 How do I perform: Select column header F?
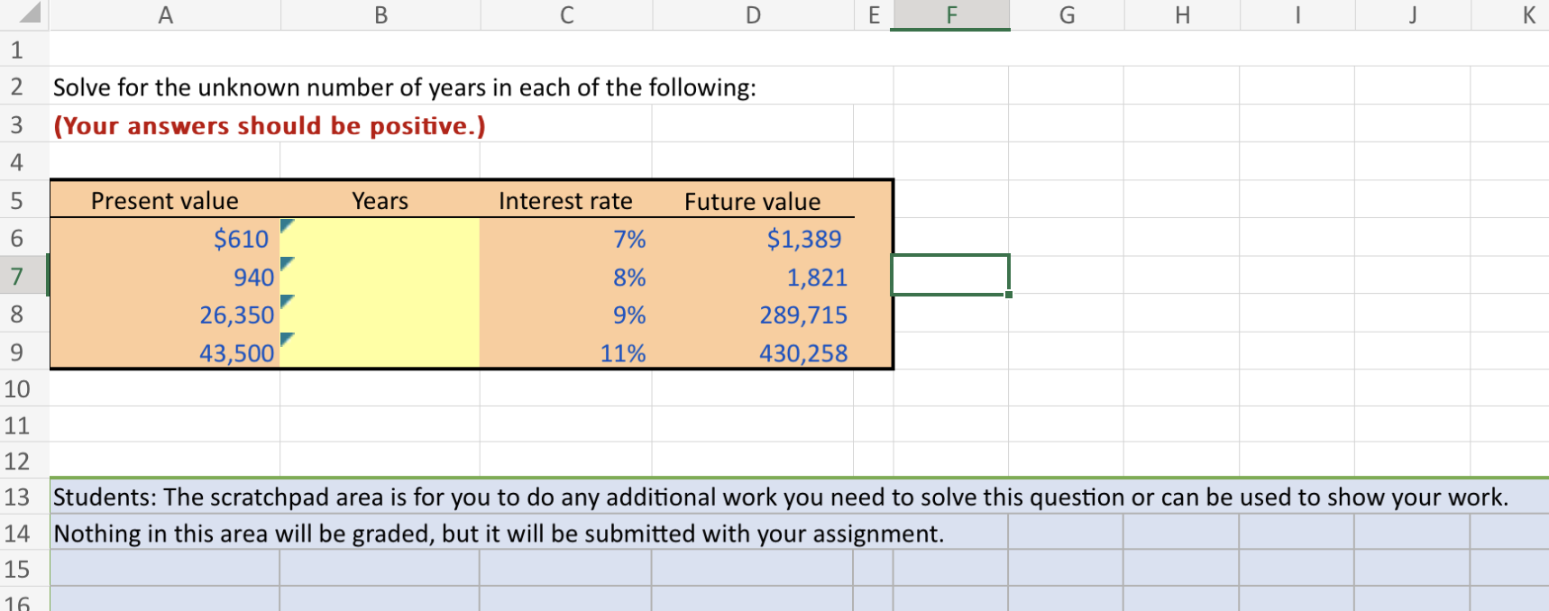(x=949, y=14)
